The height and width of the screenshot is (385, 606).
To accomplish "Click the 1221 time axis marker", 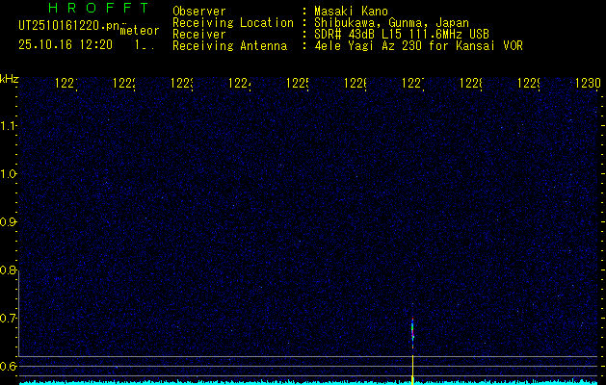I will pyautogui.click(x=66, y=83).
